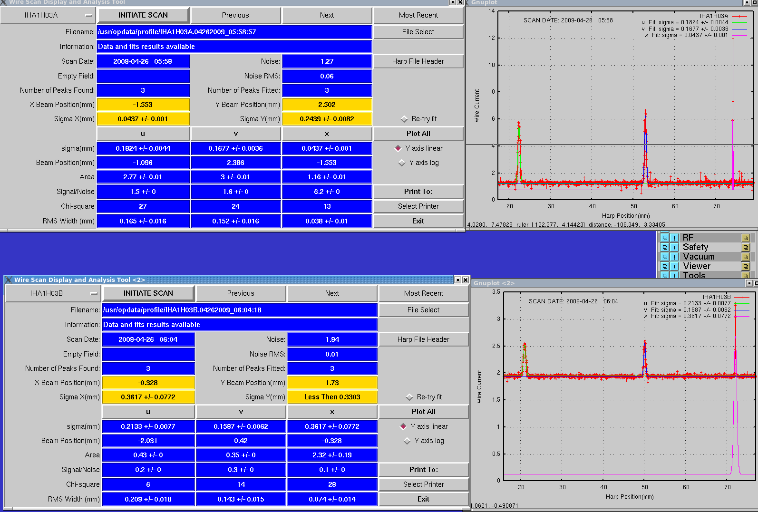Open the blue window icon in Viewer row
The image size is (758, 512).
665,266
